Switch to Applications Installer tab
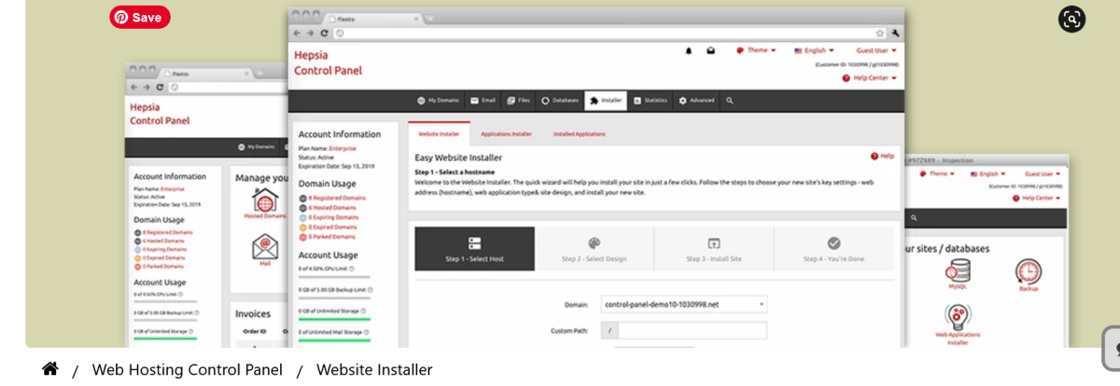1120x386 pixels. click(506, 134)
